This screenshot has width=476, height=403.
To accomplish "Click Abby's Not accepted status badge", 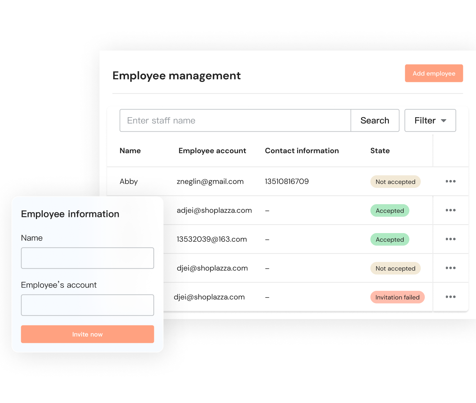I will pyautogui.click(x=395, y=182).
